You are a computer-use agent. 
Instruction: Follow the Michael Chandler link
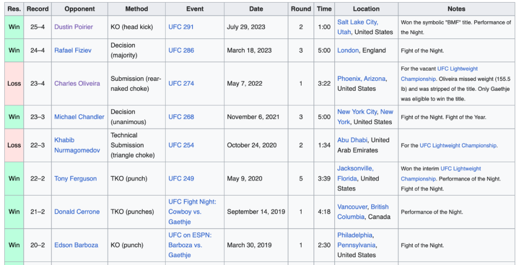pos(79,117)
